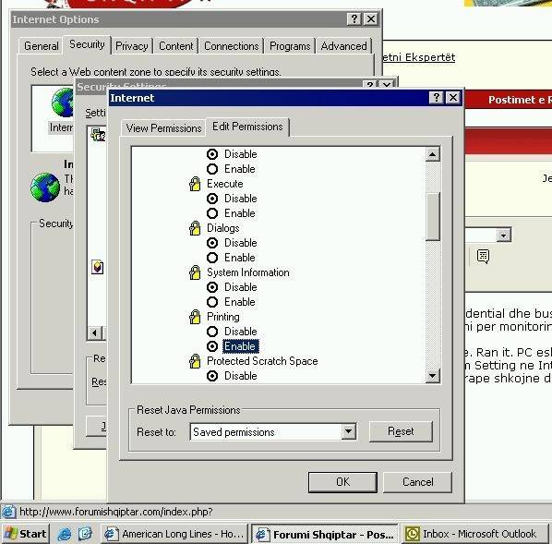Click the globe Internet zone icon
The image size is (552, 544).
62,103
